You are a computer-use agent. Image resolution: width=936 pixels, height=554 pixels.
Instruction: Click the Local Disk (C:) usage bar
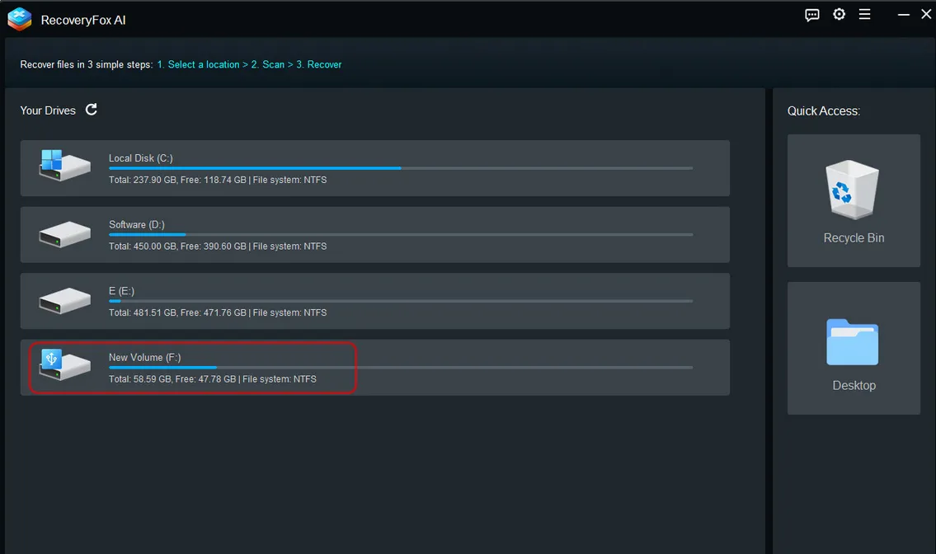[x=400, y=168]
